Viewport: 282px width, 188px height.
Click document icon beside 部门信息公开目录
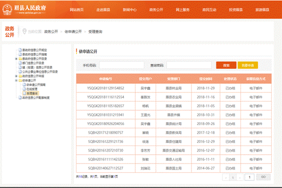(20, 63)
